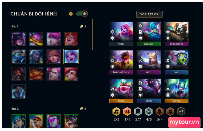Pick the masked ninja portrait in Bậc 1
The image size is (203, 131).
(x=19, y=92)
